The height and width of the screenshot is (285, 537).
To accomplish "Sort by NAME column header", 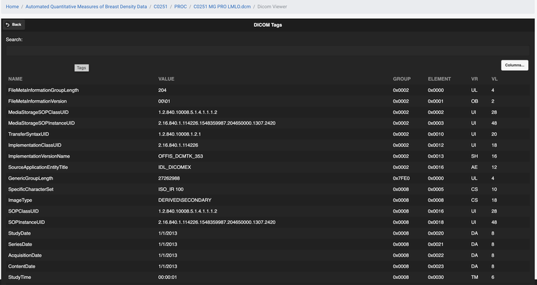I will point(15,78).
